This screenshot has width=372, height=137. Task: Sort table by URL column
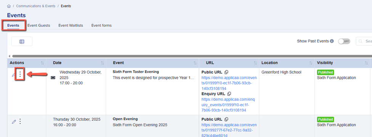click(255, 63)
